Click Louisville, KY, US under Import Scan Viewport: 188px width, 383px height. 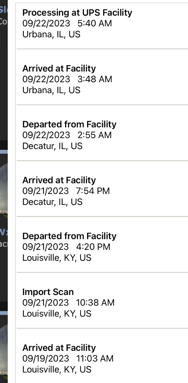(x=57, y=314)
